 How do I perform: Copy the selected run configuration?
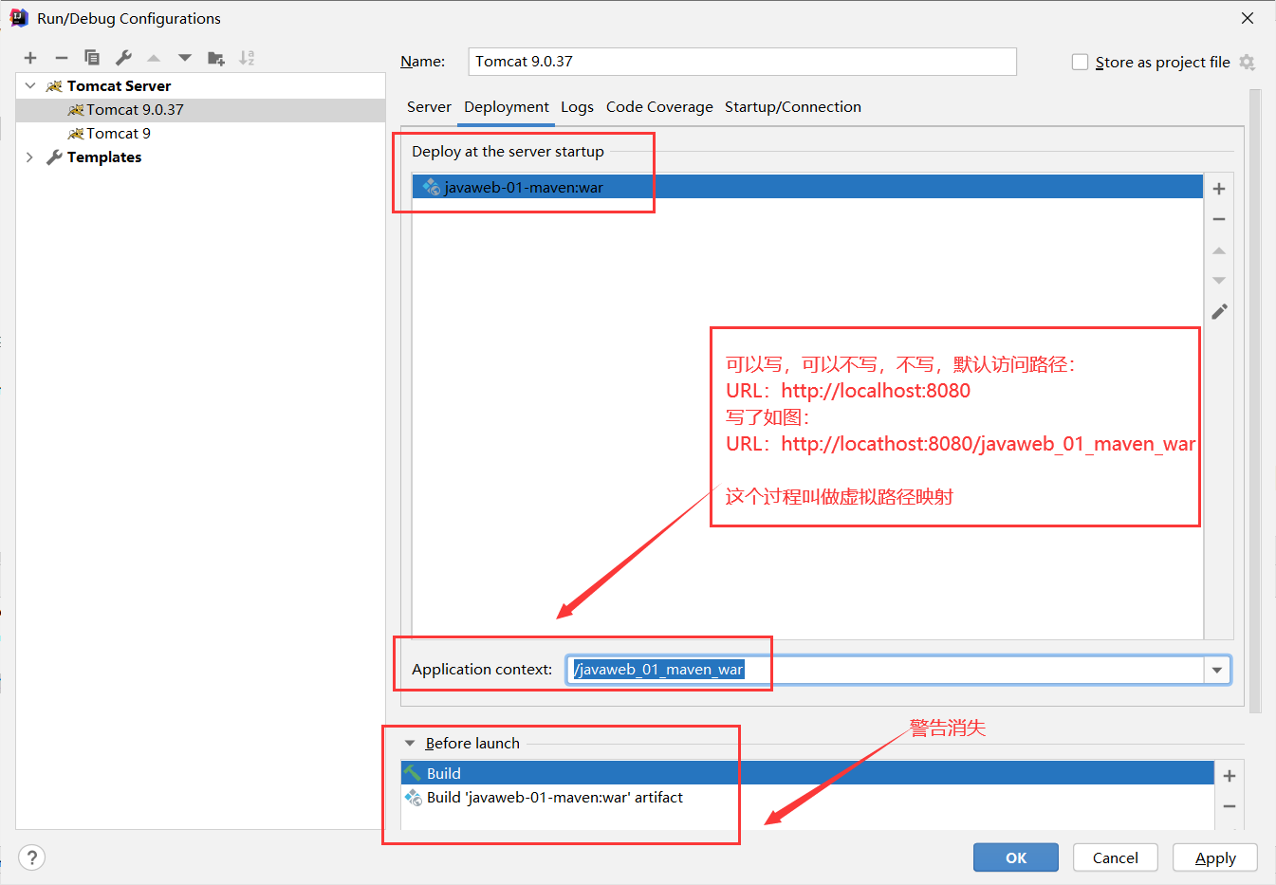pyautogui.click(x=92, y=58)
